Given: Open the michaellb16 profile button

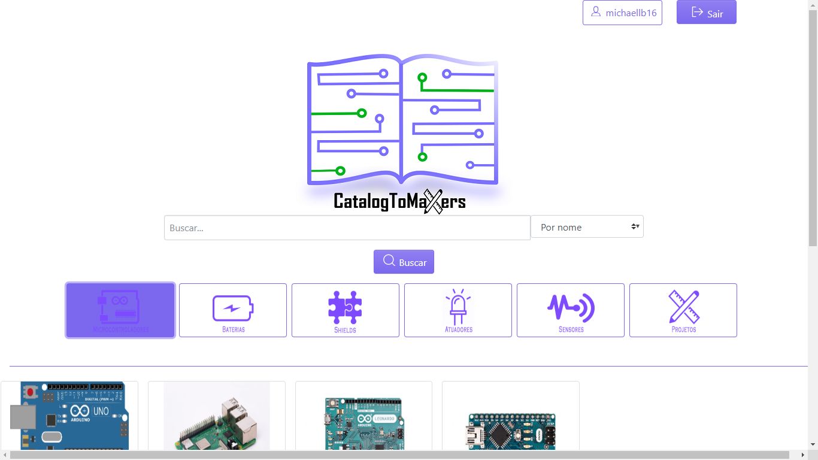Looking at the screenshot, I should [623, 13].
